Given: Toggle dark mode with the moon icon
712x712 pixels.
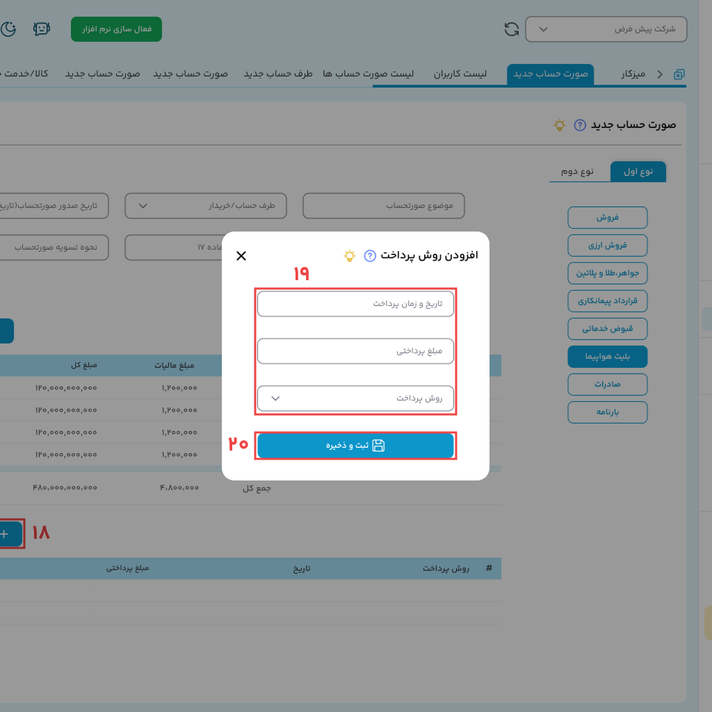Looking at the screenshot, I should point(8,29).
